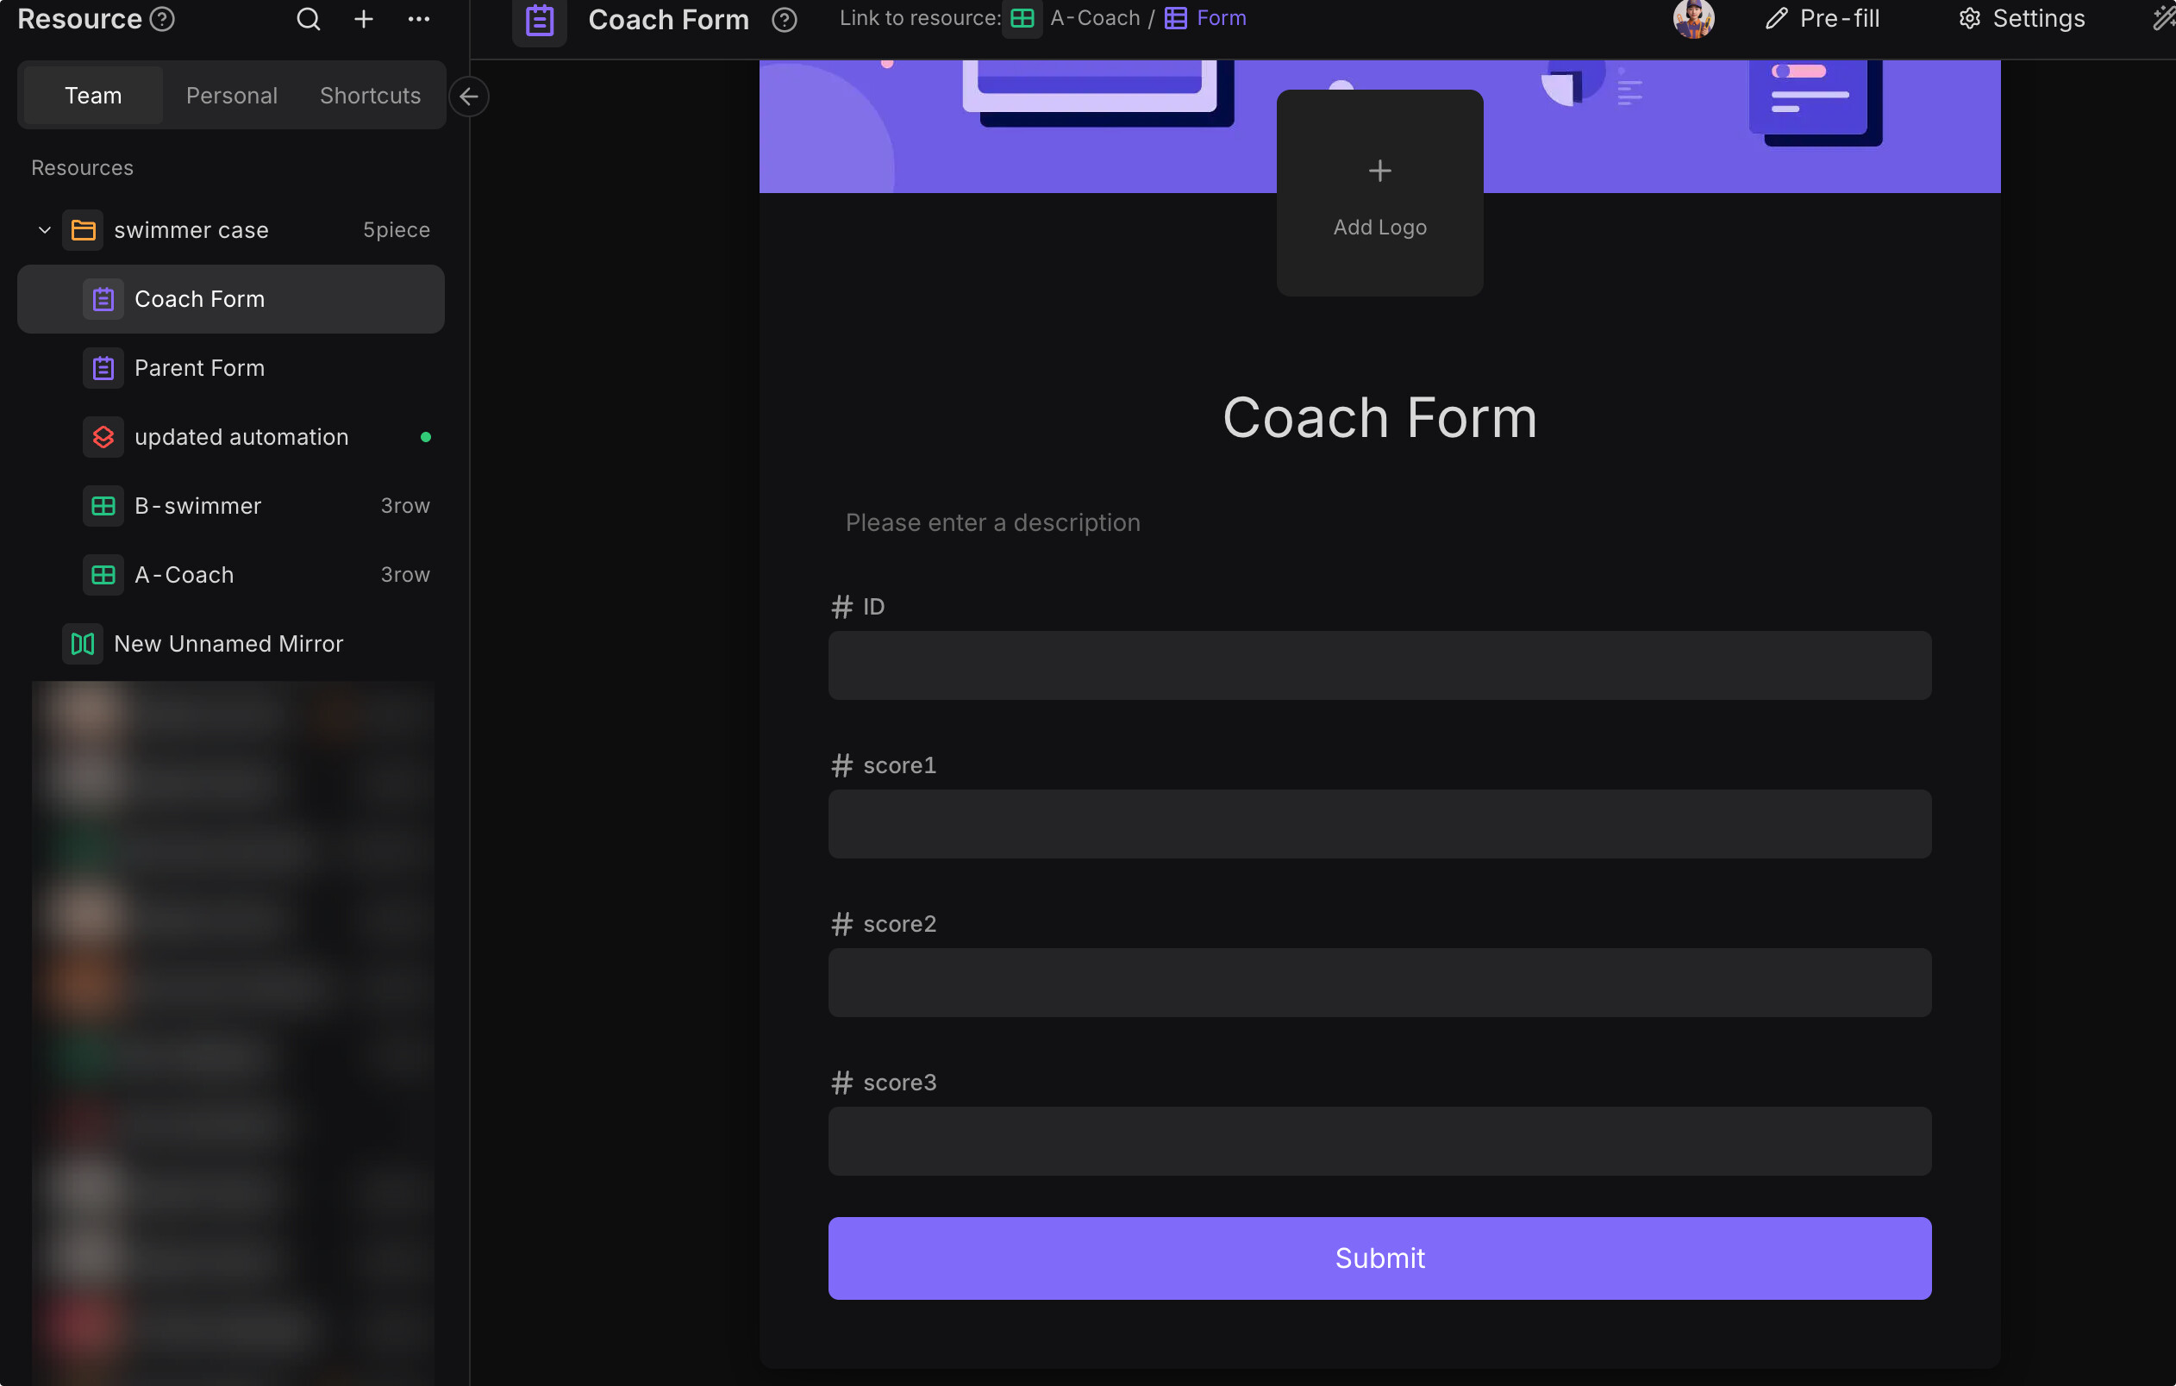Viewport: 2176px width, 1386px height.
Task: Select the Team tab
Action: coord(93,96)
